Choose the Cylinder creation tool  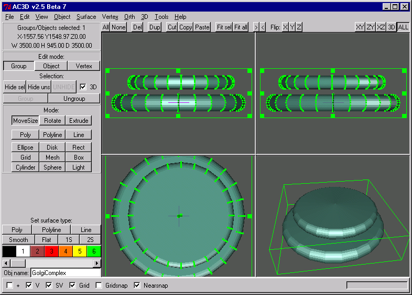[x=25, y=167]
